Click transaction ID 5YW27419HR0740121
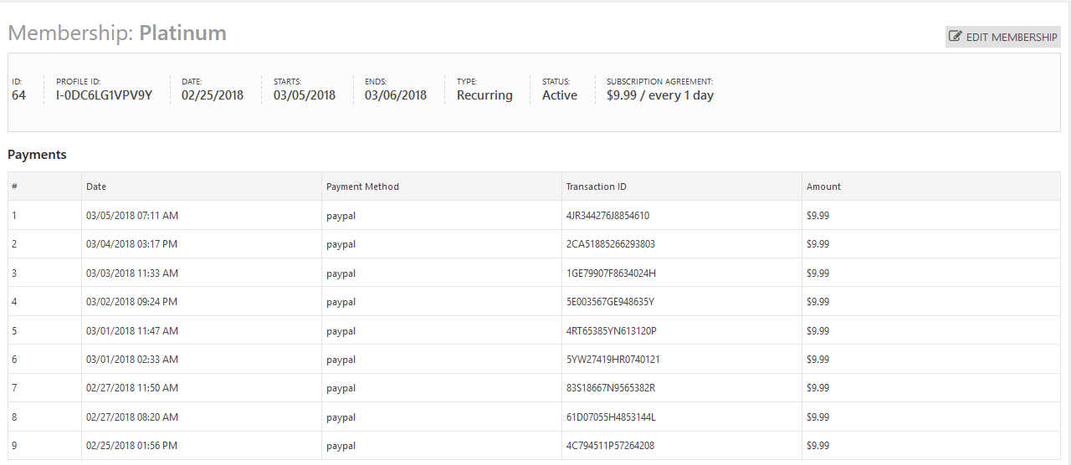This screenshot has width=1071, height=465. pos(612,360)
